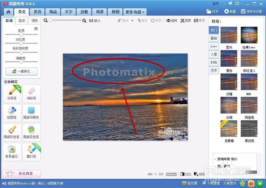
Task: Apply the 经典lomo effect thumbnail
Action: [x=249, y=35]
